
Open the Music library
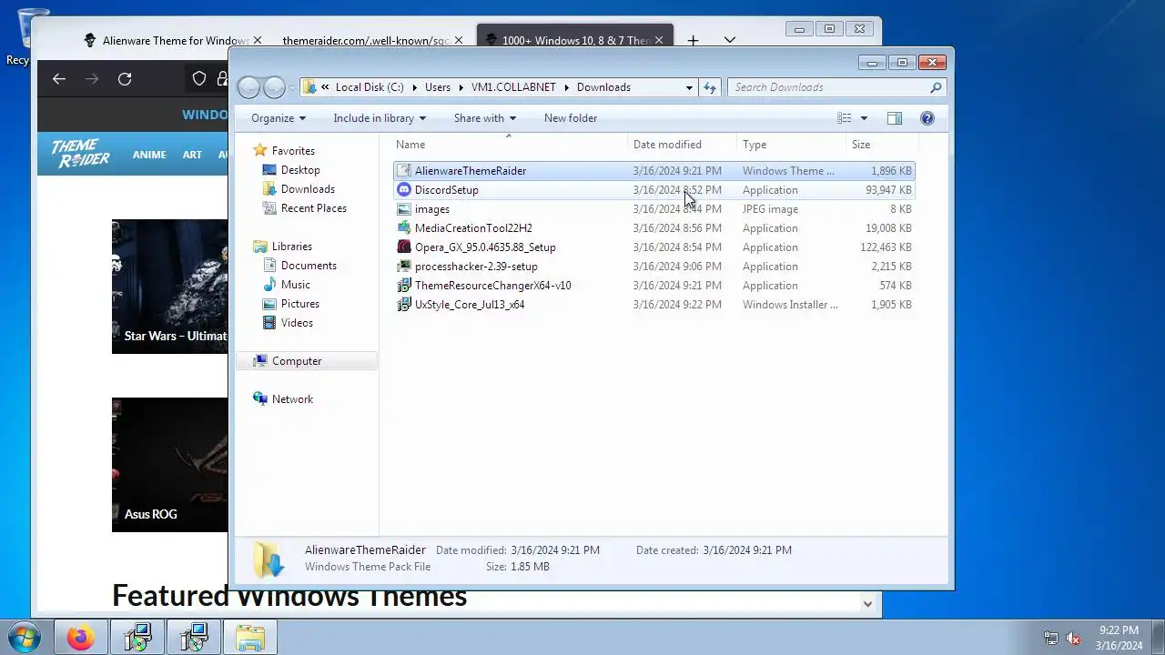[x=296, y=285]
